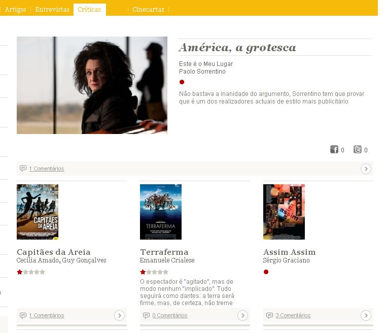Click the comment bubble icon for Terraferma
Screen dimensions: 387x333
[x=146, y=315]
